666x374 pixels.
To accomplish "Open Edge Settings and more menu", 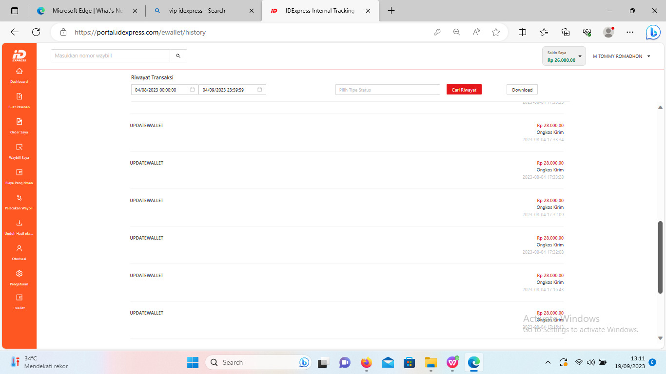I will [630, 32].
